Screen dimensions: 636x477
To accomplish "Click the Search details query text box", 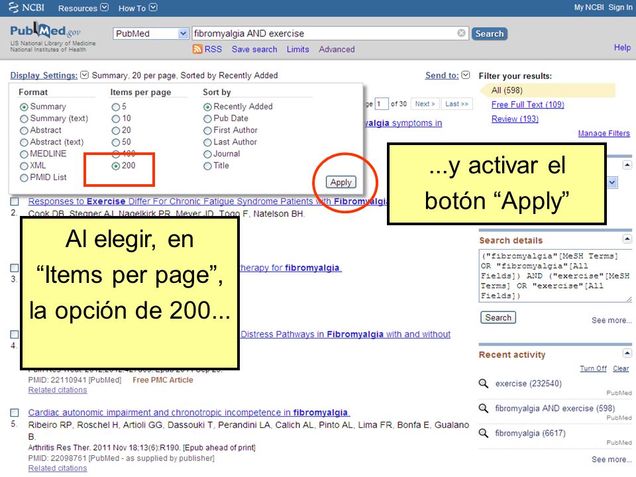I will tap(555, 276).
